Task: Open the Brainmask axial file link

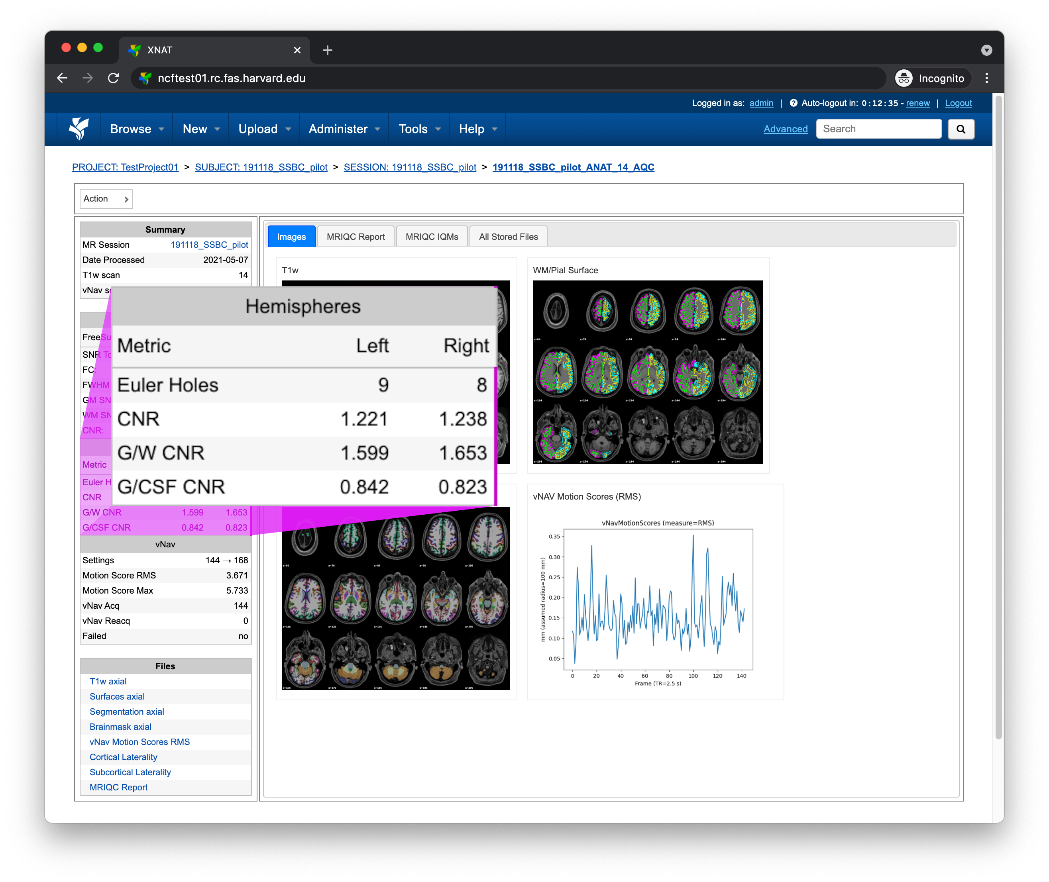Action: (x=120, y=727)
